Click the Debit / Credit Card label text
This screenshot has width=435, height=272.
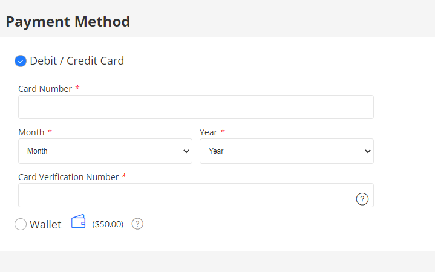(77, 61)
